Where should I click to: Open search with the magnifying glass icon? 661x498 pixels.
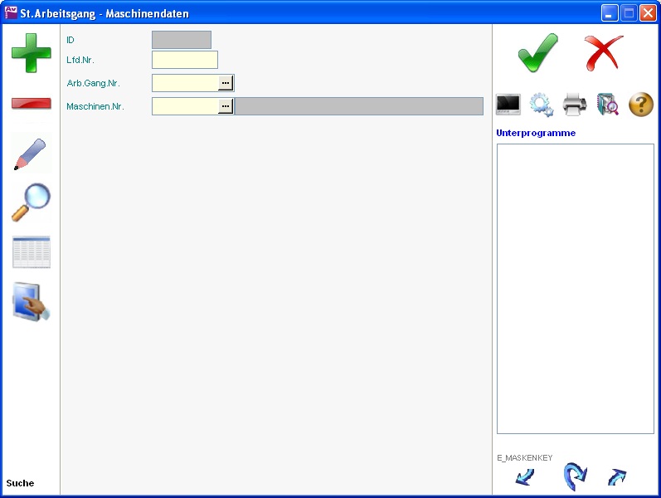point(31,203)
